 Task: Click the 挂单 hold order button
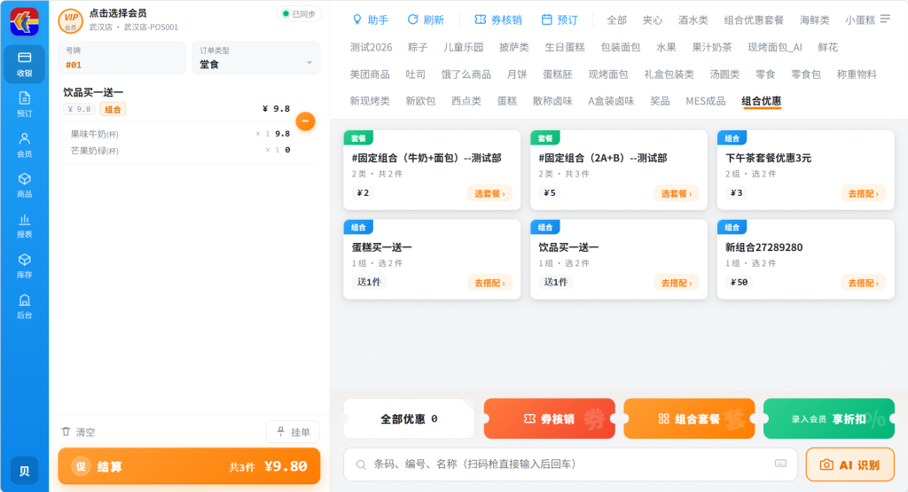point(293,432)
